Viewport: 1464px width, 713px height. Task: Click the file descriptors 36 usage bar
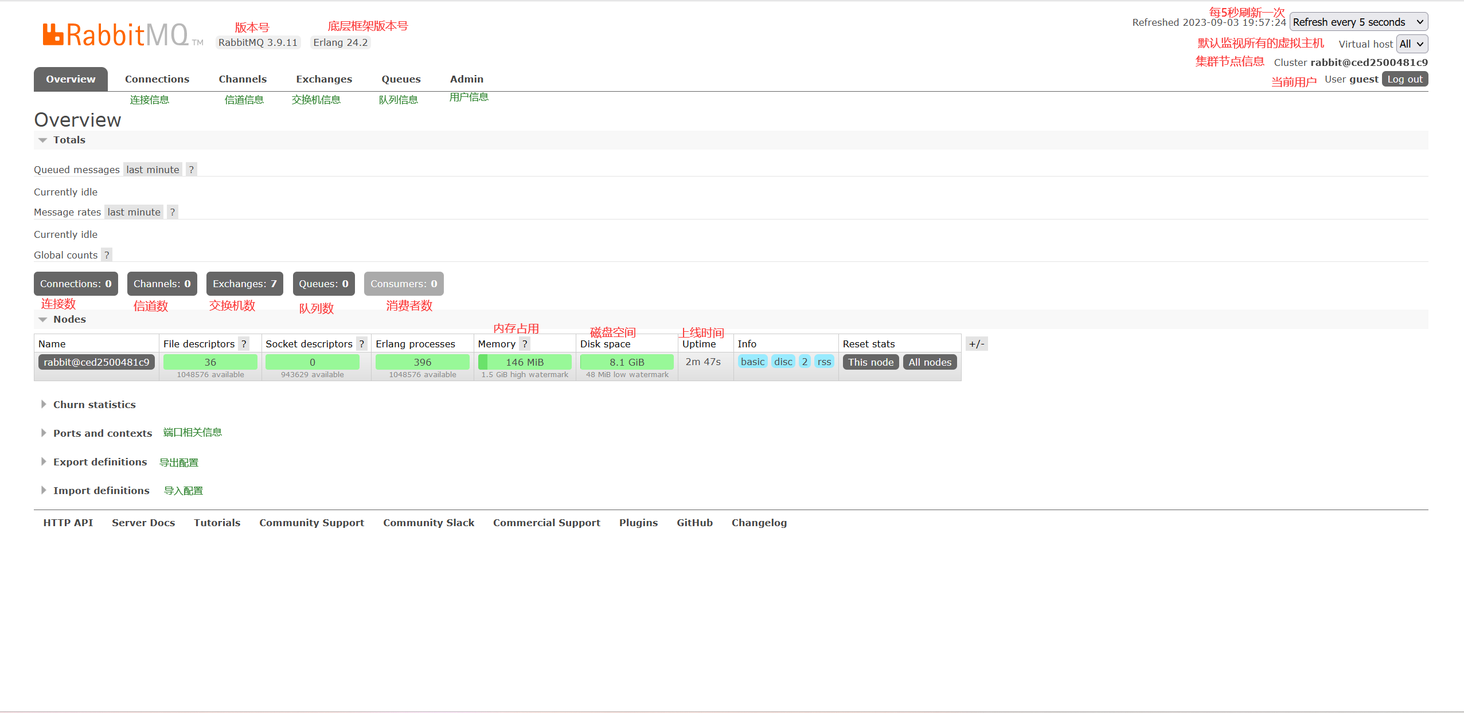[210, 362]
